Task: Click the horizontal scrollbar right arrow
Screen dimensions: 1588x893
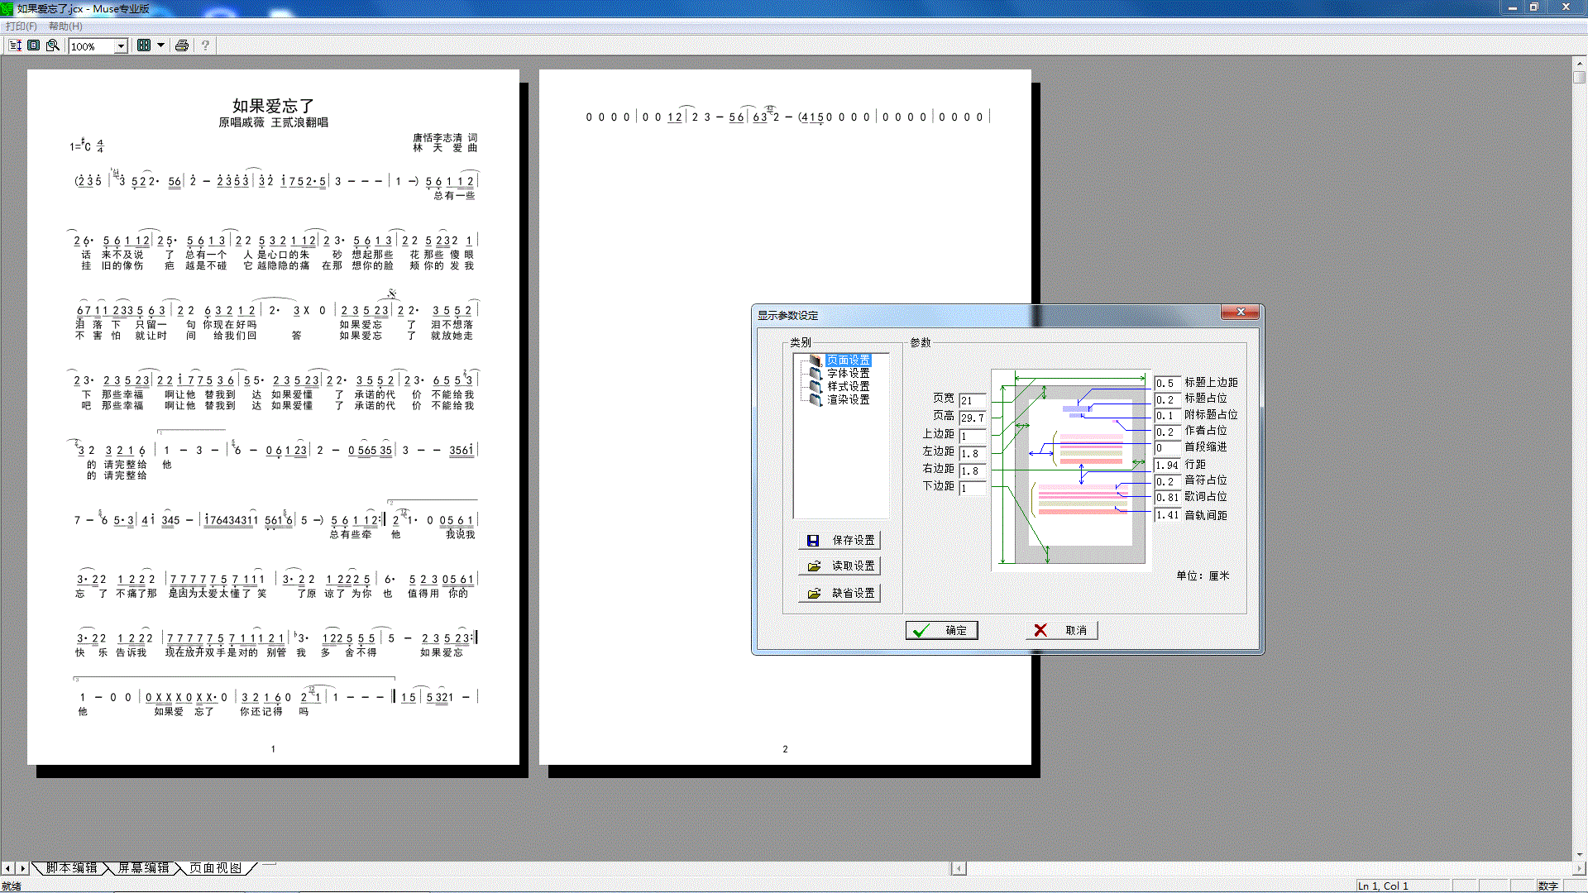Action: pyautogui.click(x=1579, y=868)
